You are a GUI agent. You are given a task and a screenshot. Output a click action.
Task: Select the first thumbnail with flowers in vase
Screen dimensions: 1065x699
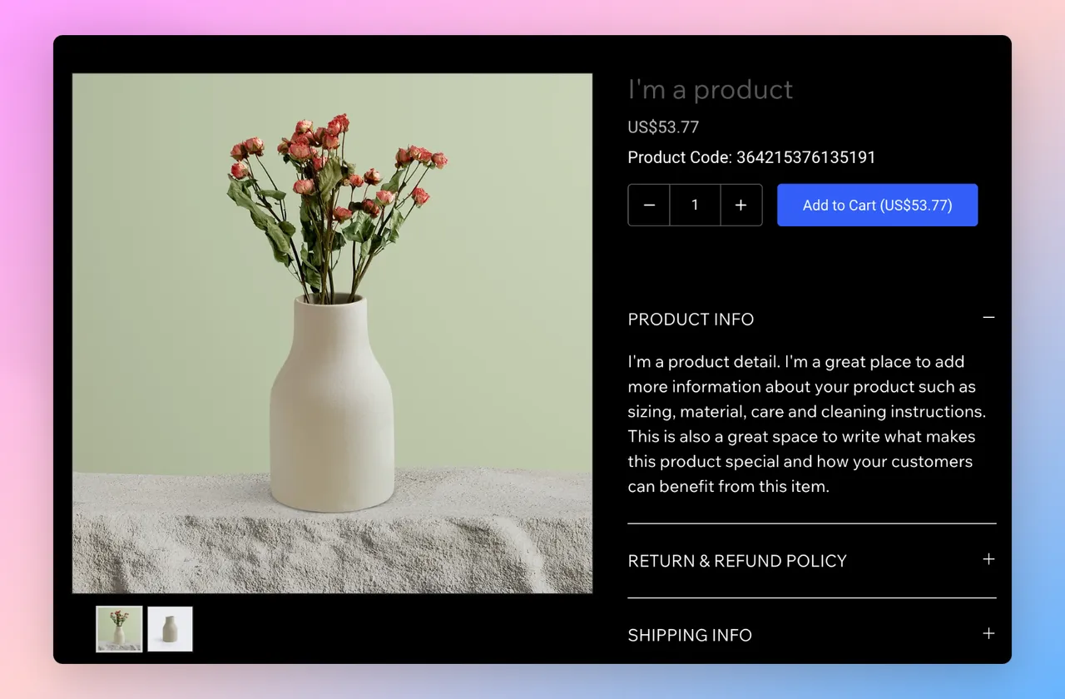[119, 629]
